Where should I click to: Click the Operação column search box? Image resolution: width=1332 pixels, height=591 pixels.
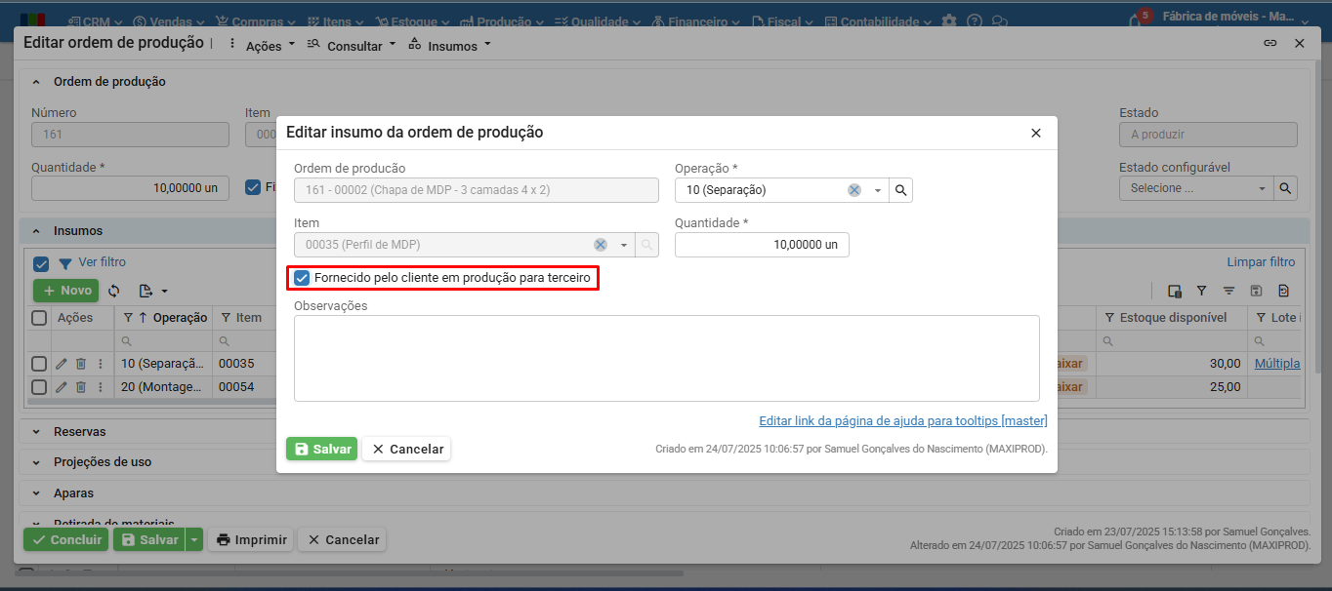164,340
